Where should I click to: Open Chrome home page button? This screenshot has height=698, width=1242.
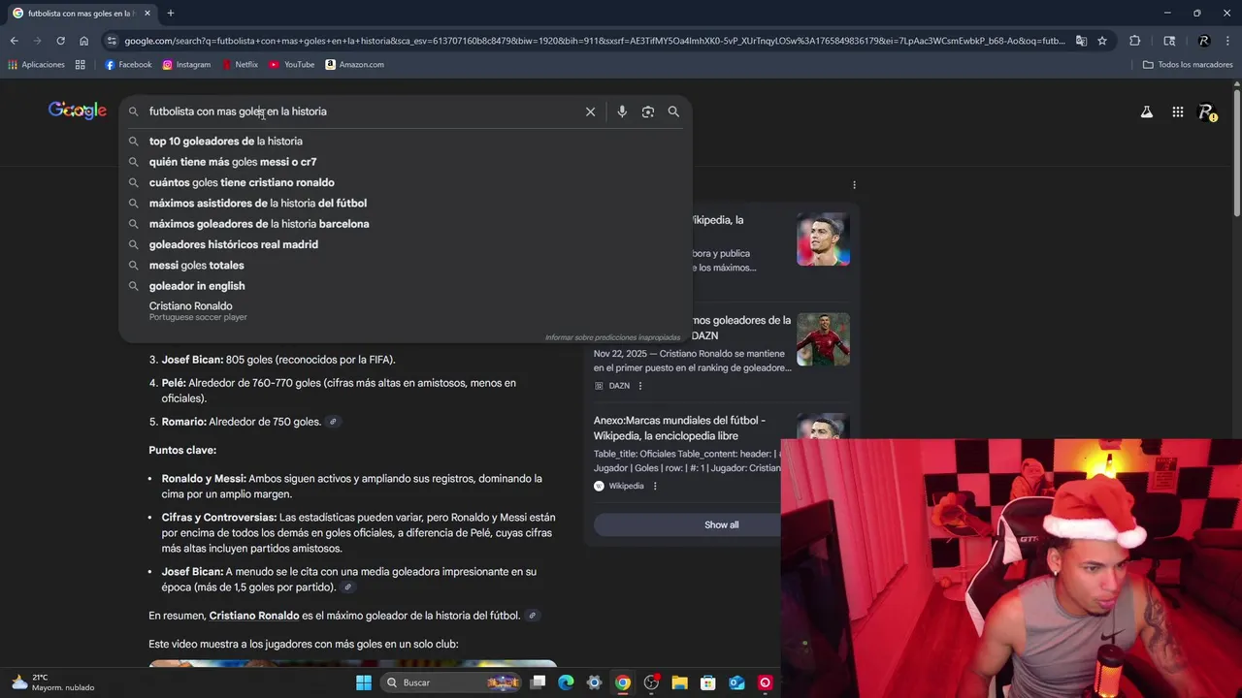coord(83,41)
